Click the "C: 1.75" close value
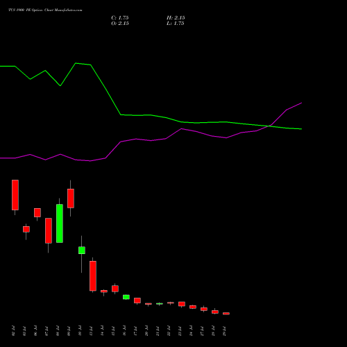347x347 pixels. click(x=120, y=18)
